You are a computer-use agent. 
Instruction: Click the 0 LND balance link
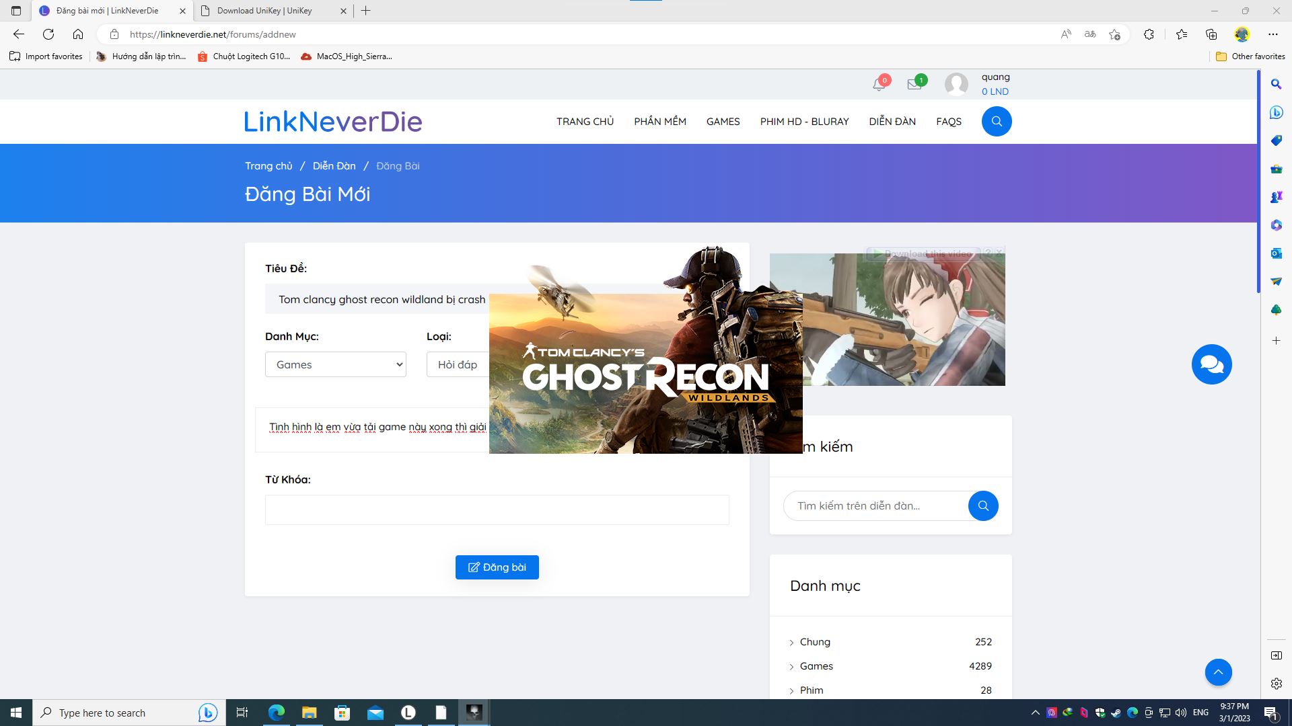[995, 91]
